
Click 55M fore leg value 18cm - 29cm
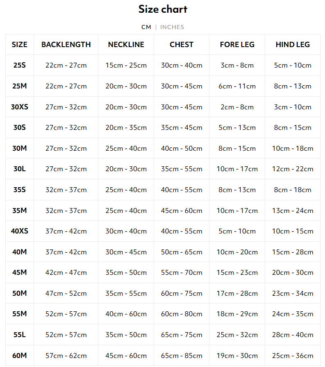237,314
